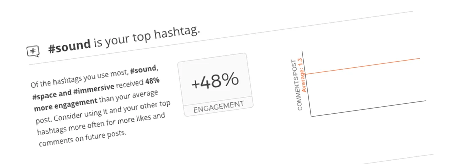The width and height of the screenshot is (470, 164).
Task: Click the gray line in the chart
Action: pos(369,108)
